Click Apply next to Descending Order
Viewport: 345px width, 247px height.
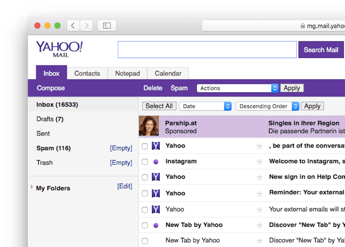coord(313,106)
